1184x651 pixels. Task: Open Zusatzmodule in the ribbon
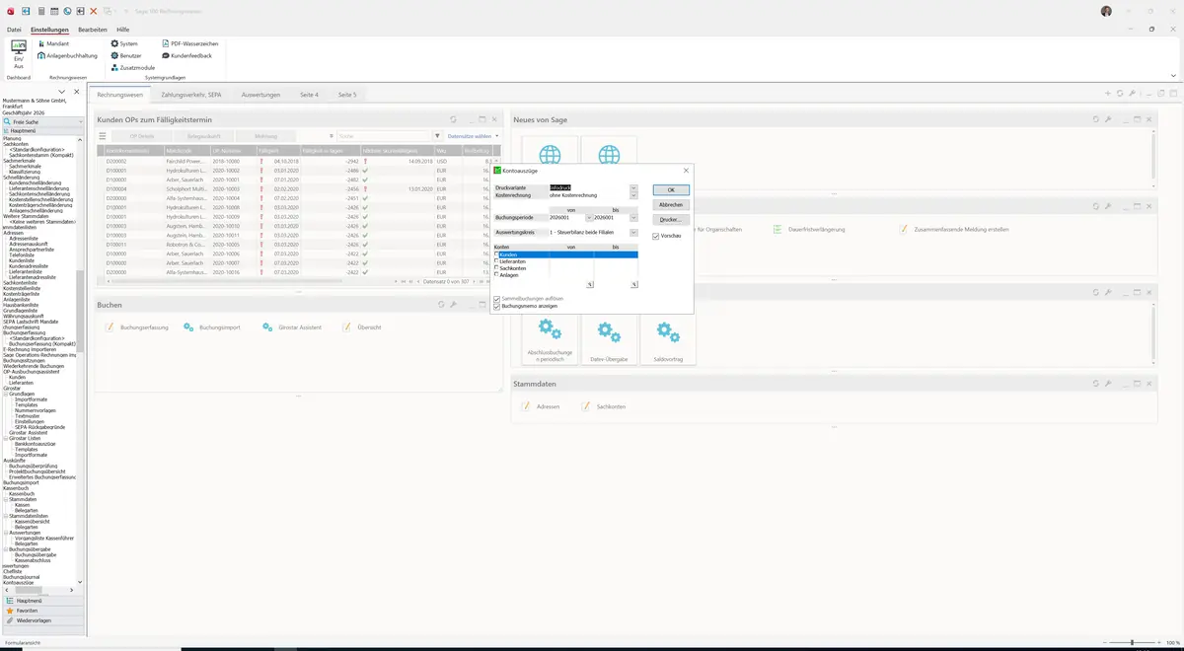132,67
